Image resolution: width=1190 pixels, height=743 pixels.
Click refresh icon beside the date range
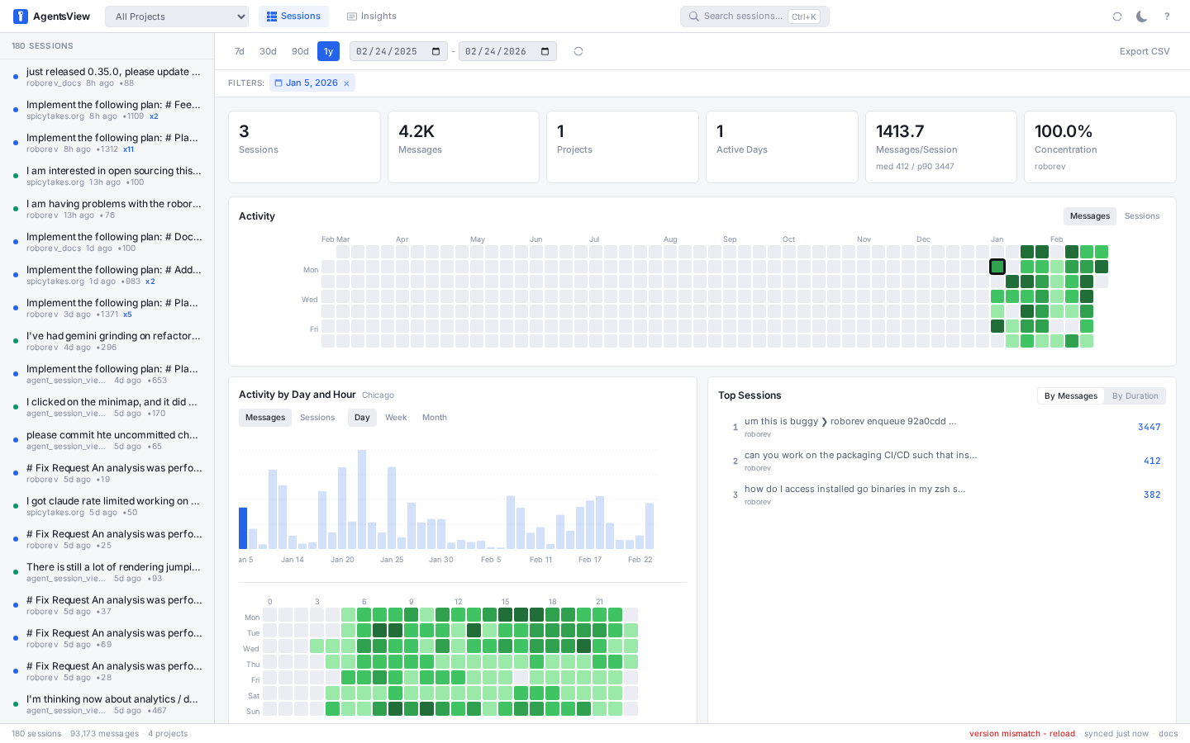[578, 51]
